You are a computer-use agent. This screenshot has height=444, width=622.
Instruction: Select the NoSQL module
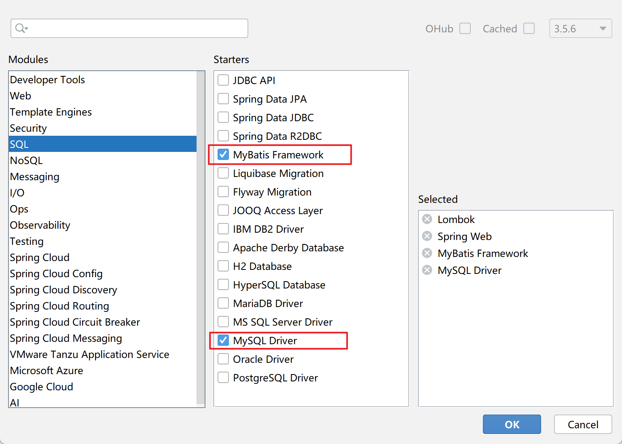[103, 160]
